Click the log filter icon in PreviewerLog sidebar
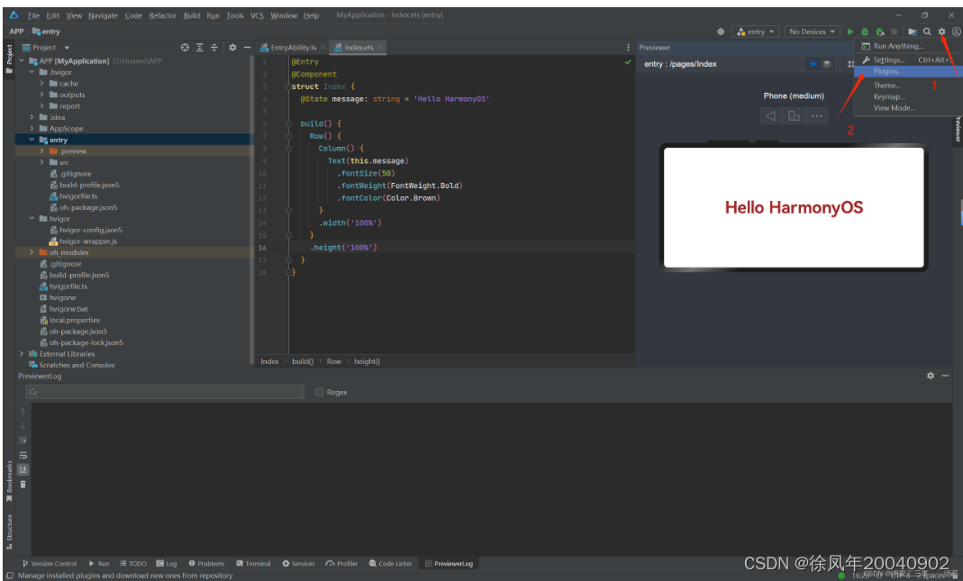963x581 pixels. [23, 440]
